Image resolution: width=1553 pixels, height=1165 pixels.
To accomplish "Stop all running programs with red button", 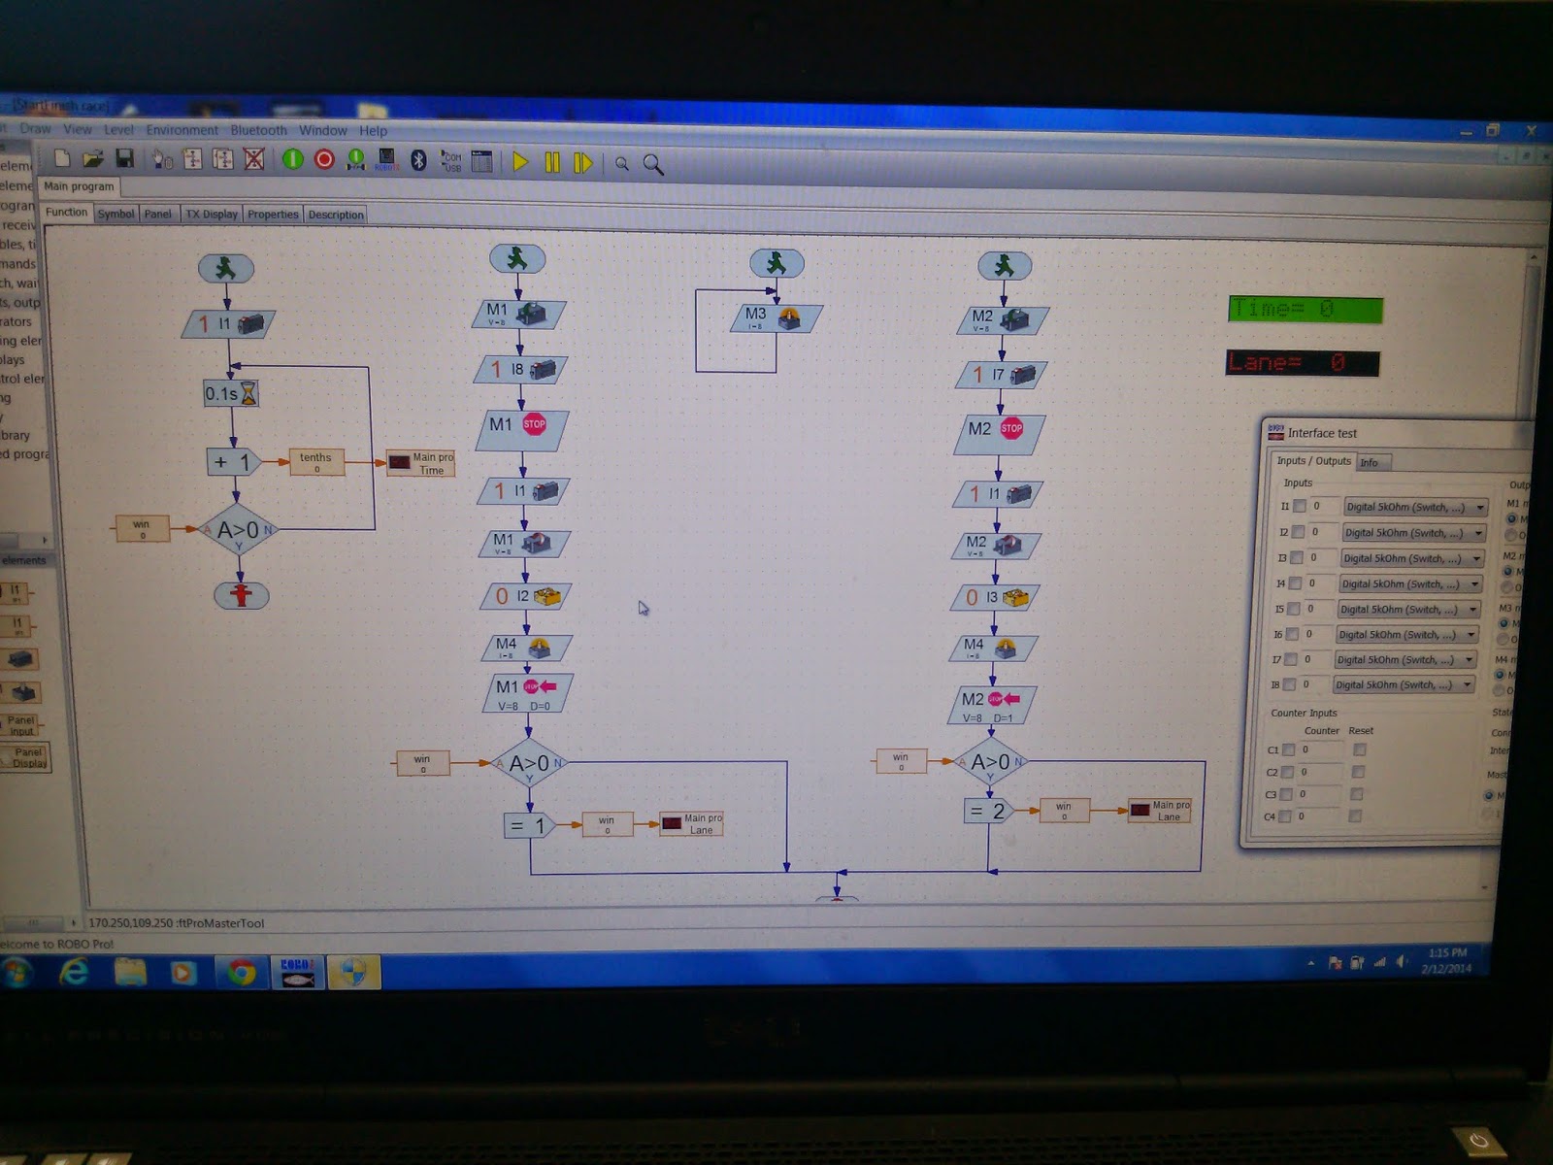I will [x=324, y=159].
